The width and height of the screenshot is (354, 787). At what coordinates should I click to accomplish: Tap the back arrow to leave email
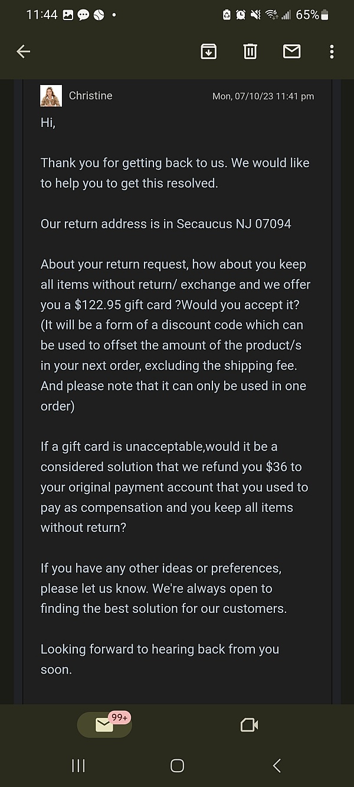pyautogui.click(x=23, y=52)
